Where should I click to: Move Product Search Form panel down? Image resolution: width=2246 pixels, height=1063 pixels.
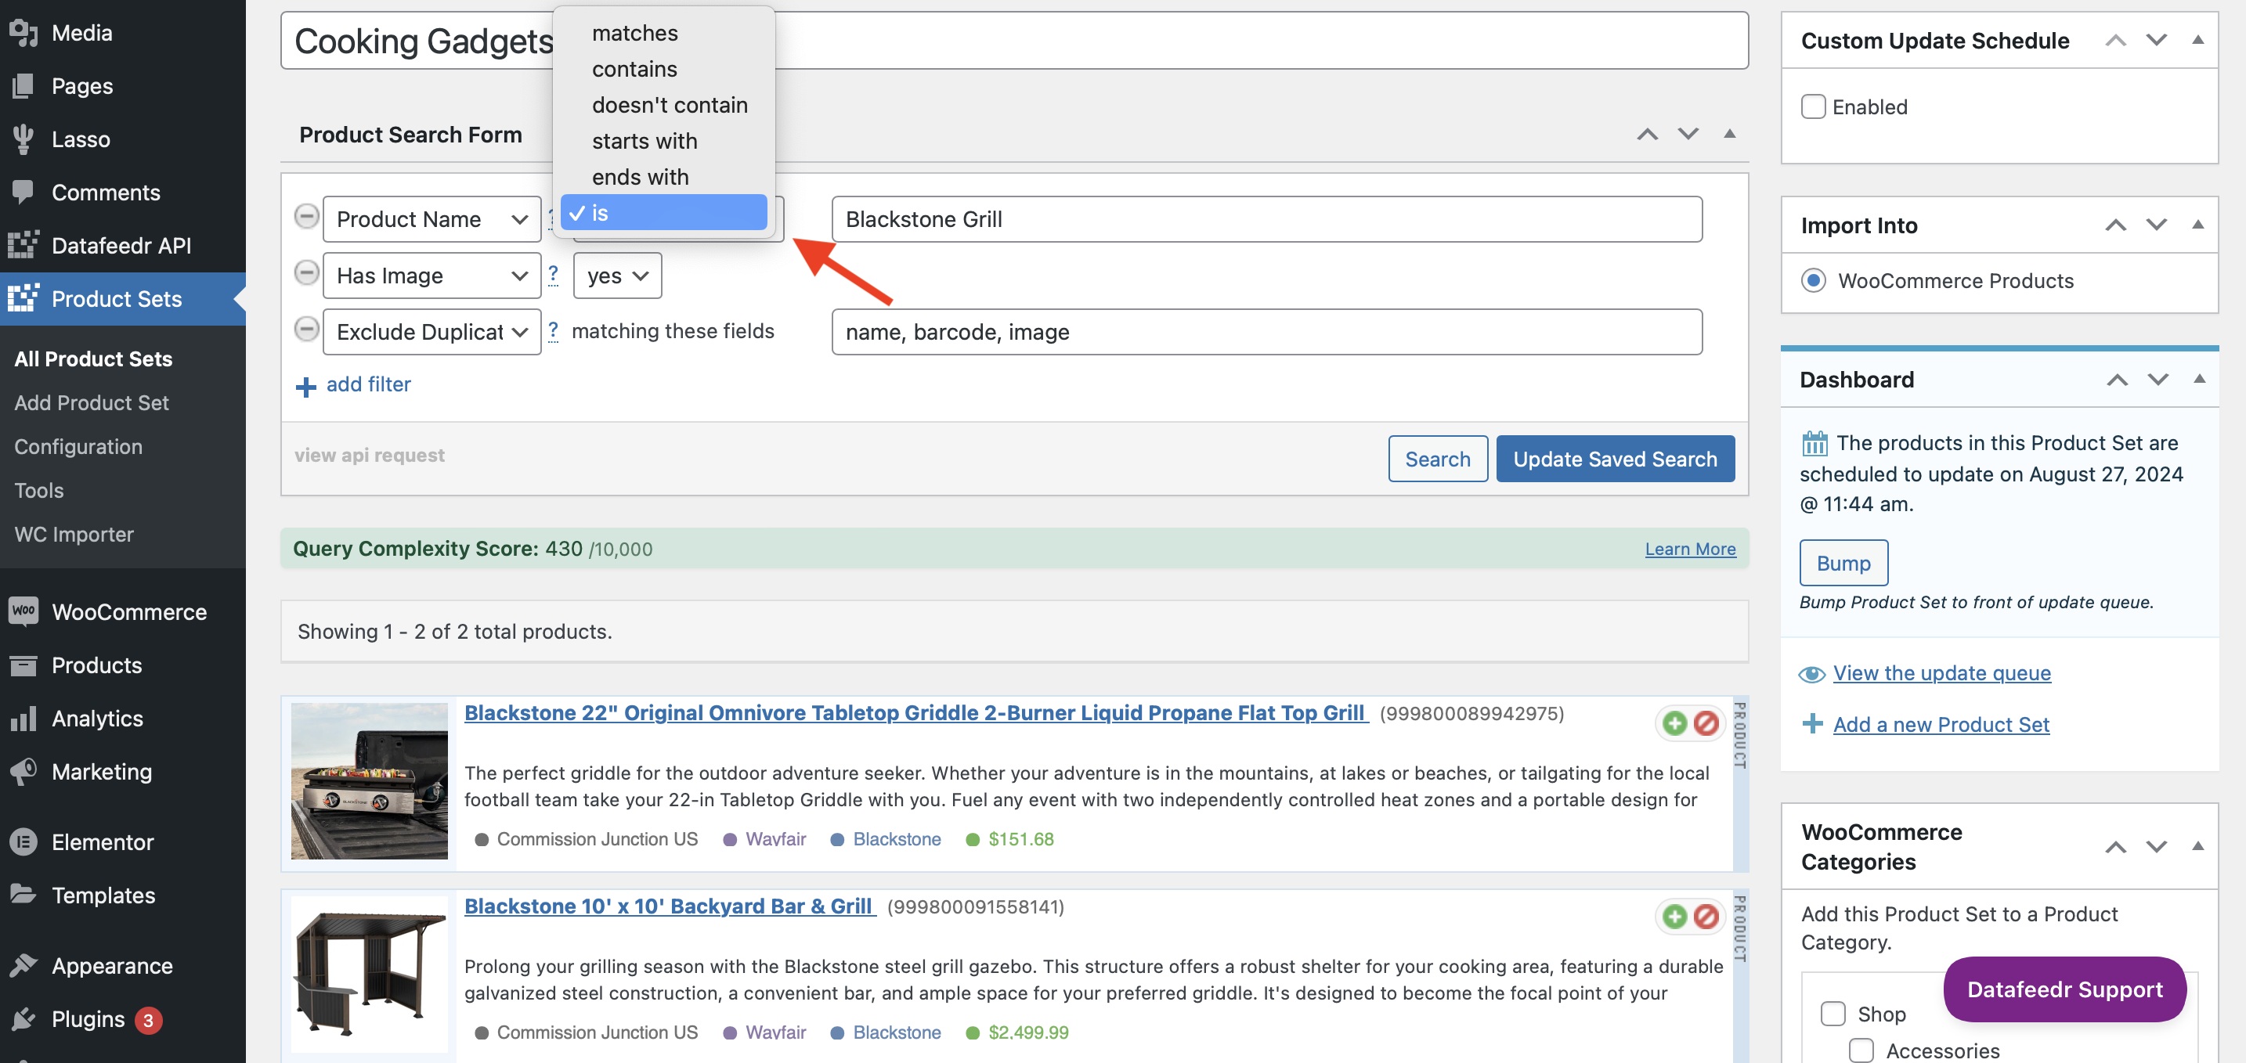coord(1689,134)
